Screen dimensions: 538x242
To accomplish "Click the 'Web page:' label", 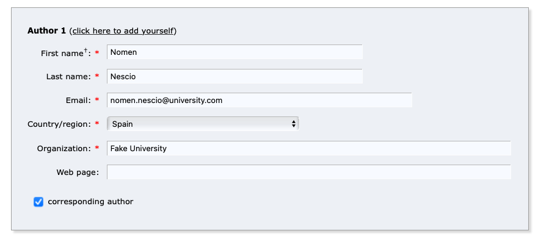I will click(x=78, y=173).
